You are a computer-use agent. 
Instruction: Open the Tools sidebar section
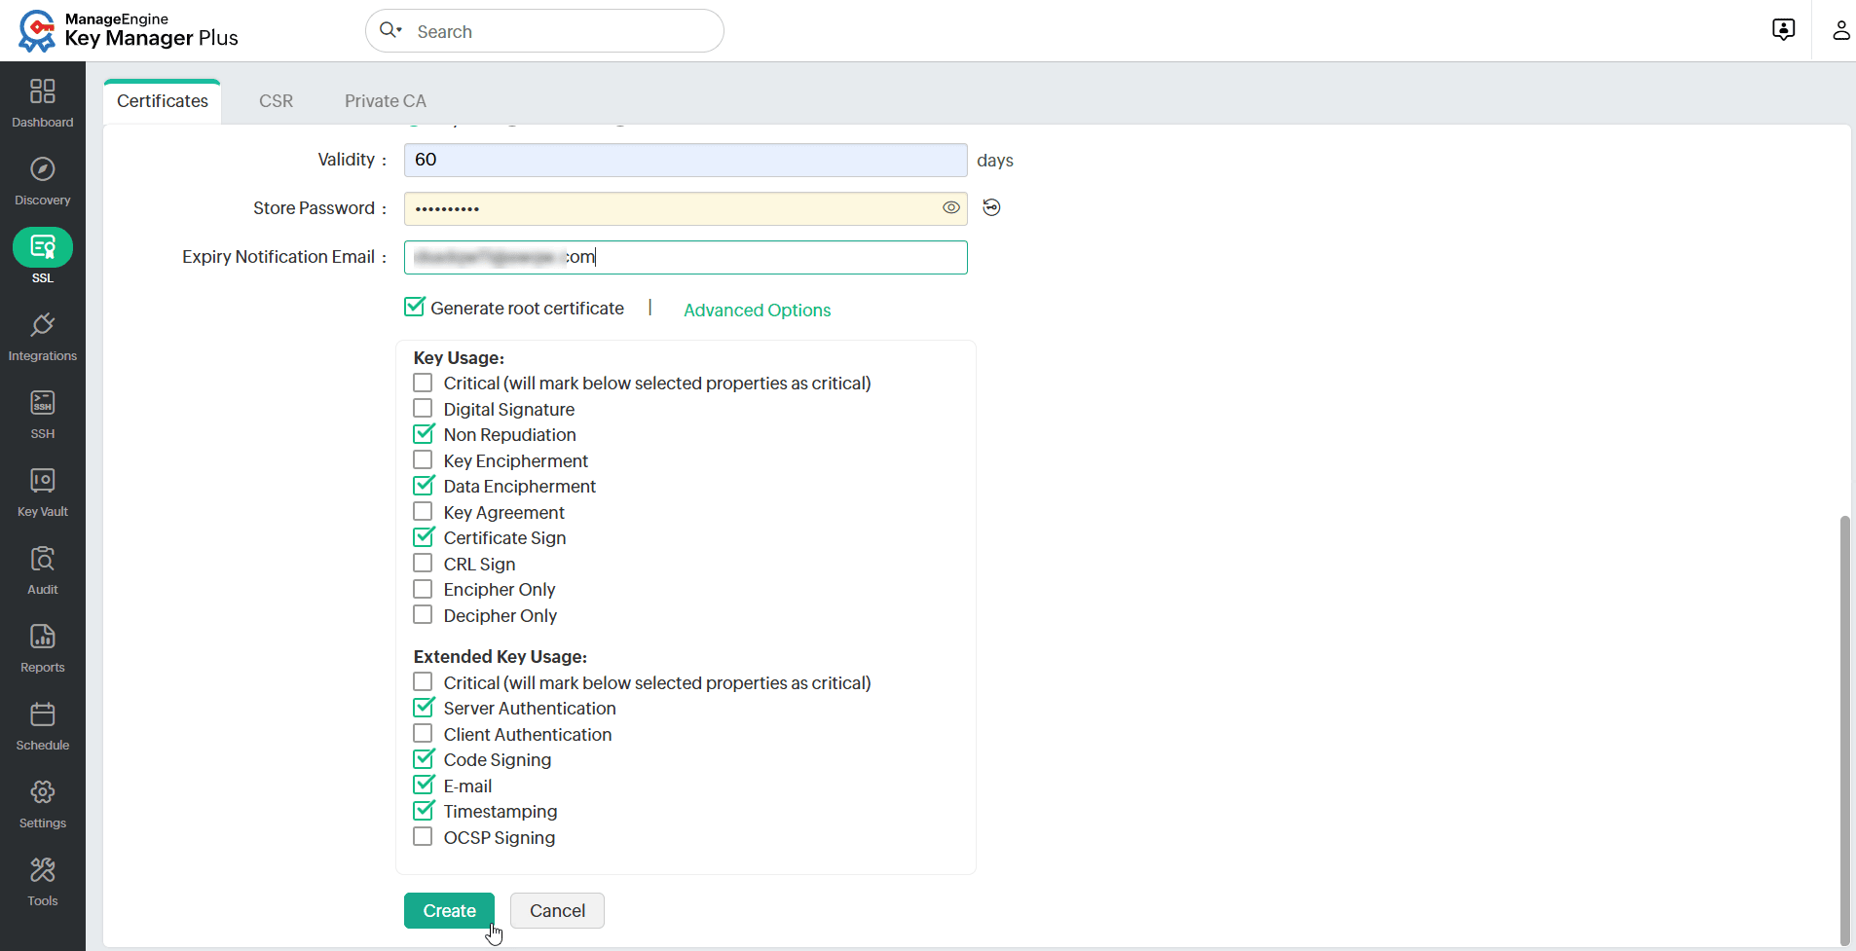(42, 881)
